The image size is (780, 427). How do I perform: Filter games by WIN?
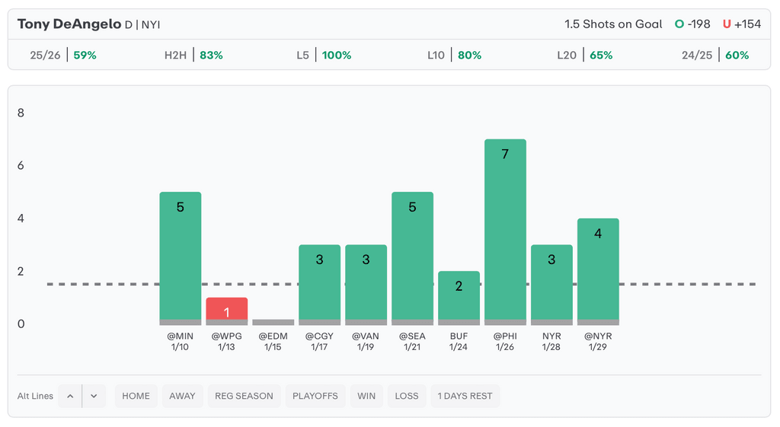pos(366,396)
